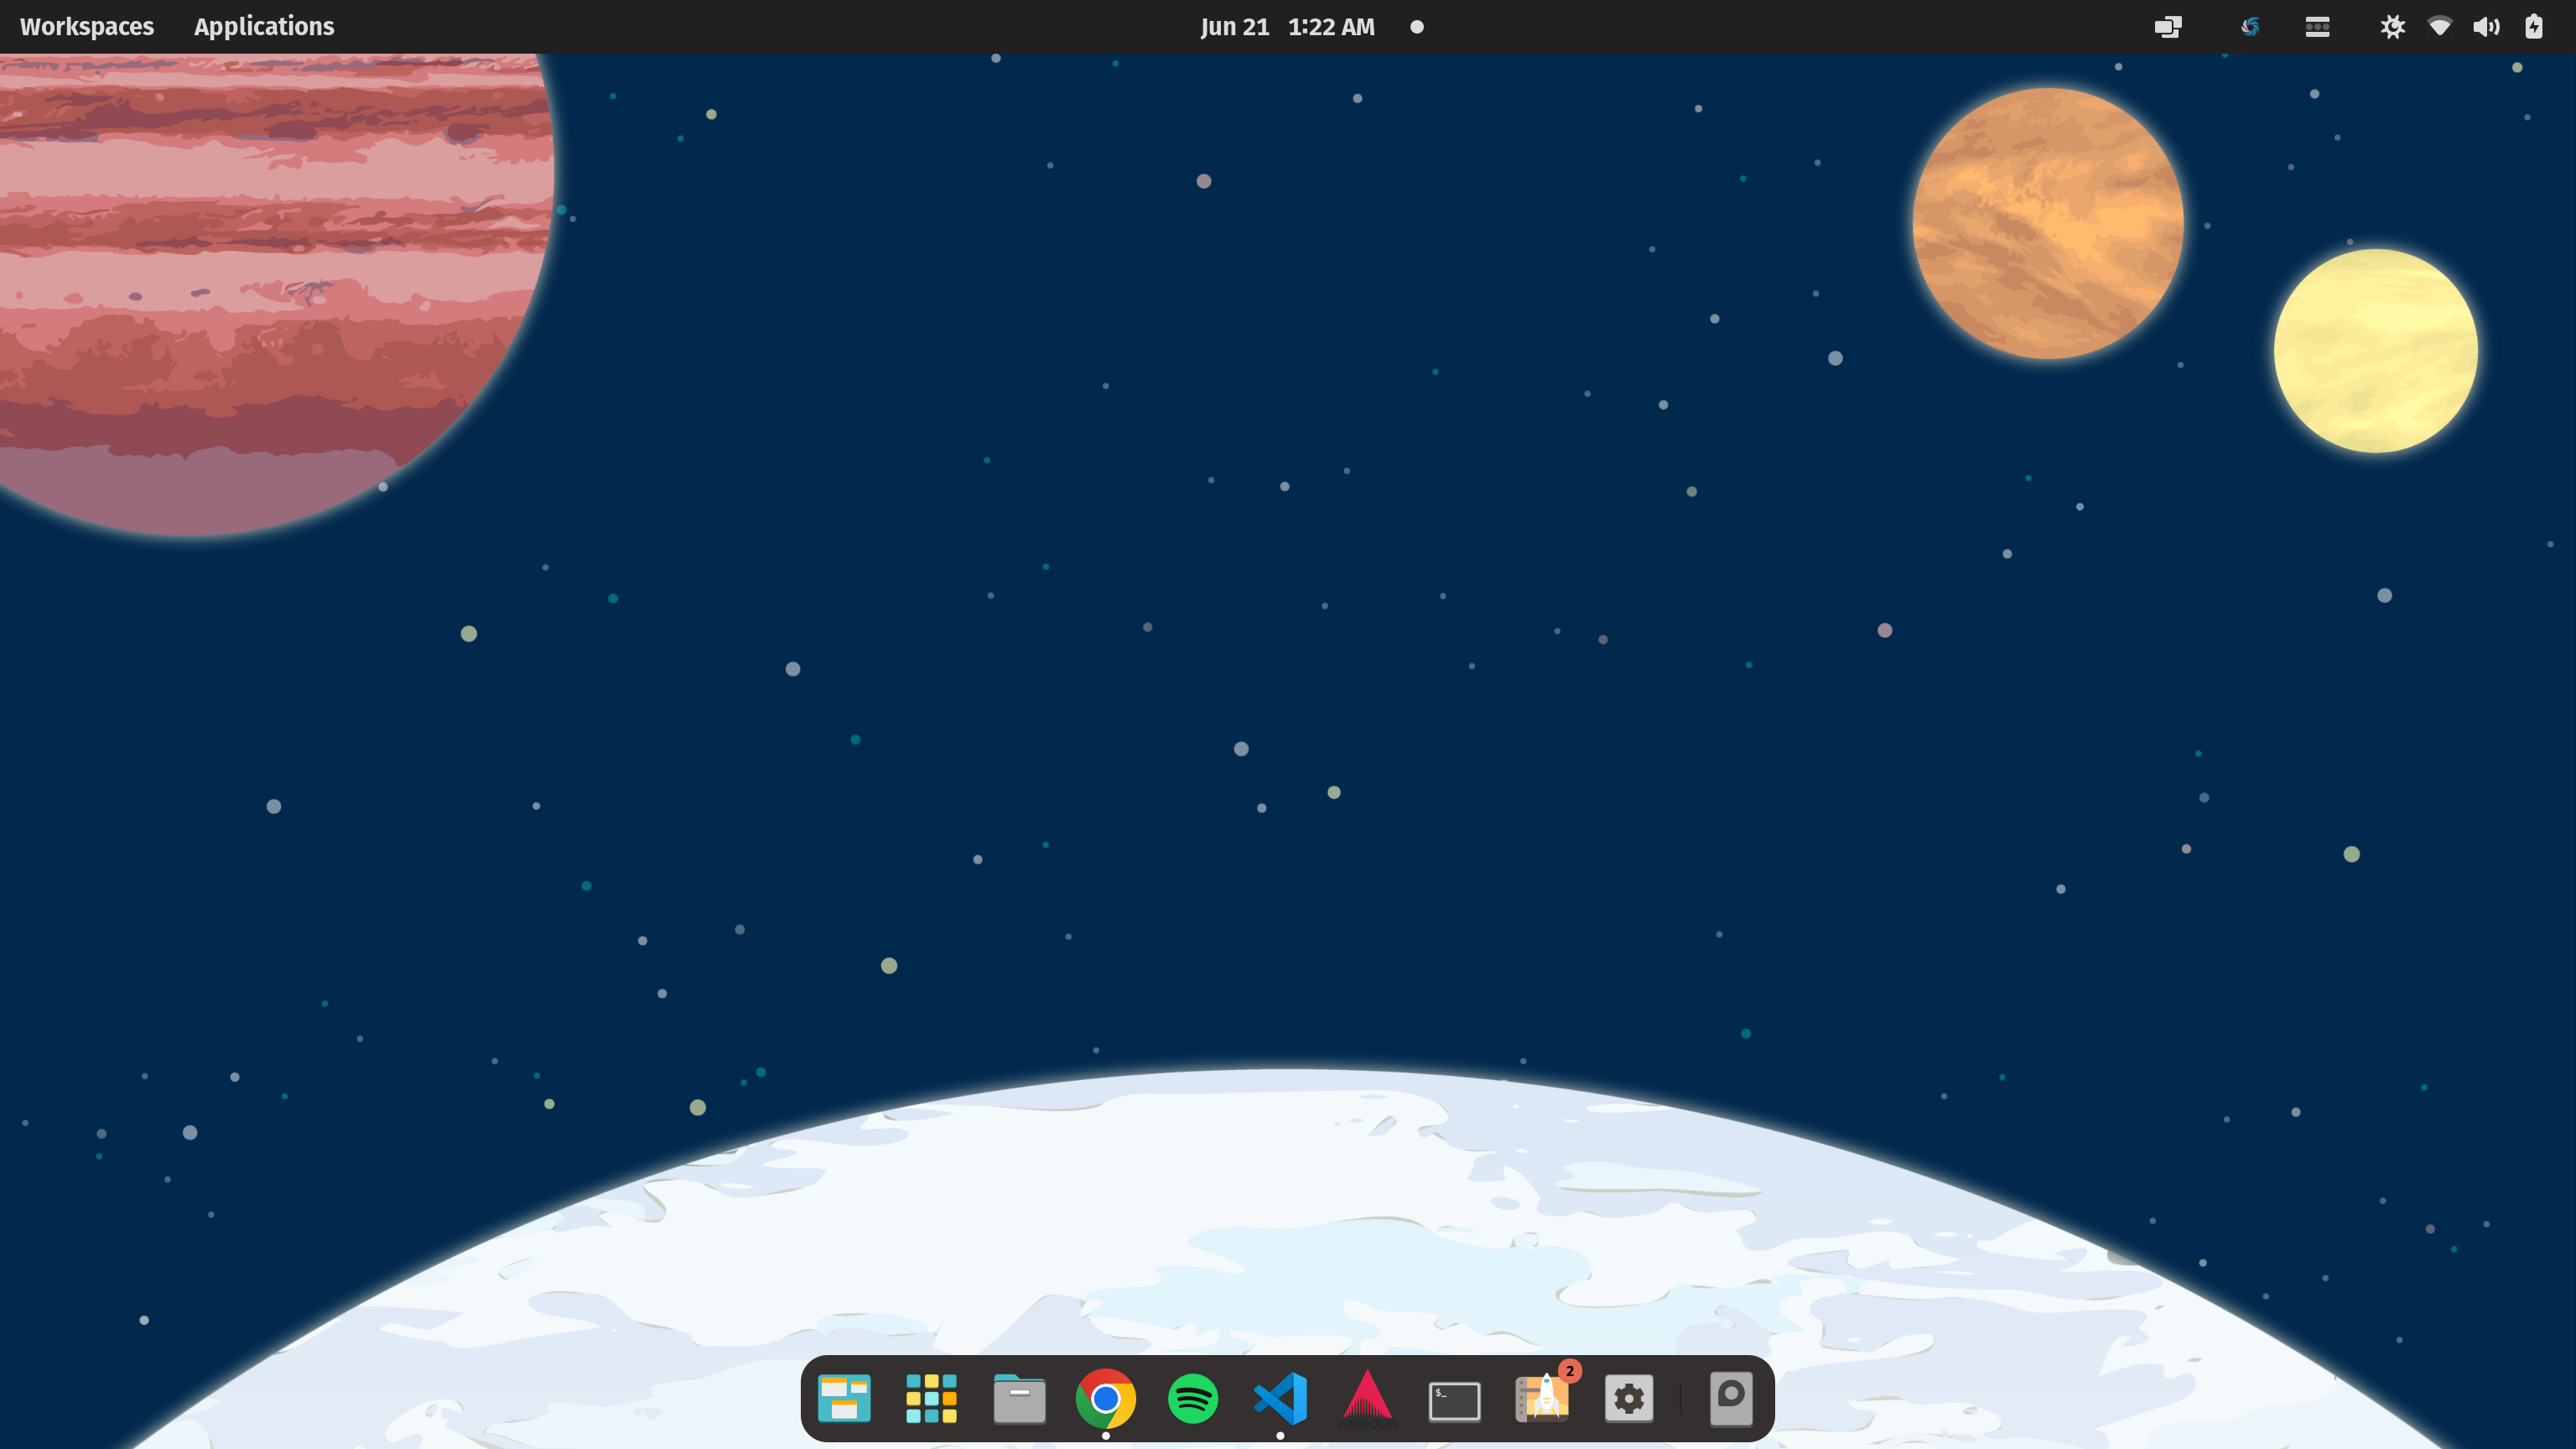2576x1449 pixels.
Task: Open the Applications menu in the top bar
Action: pyautogui.click(x=264, y=27)
